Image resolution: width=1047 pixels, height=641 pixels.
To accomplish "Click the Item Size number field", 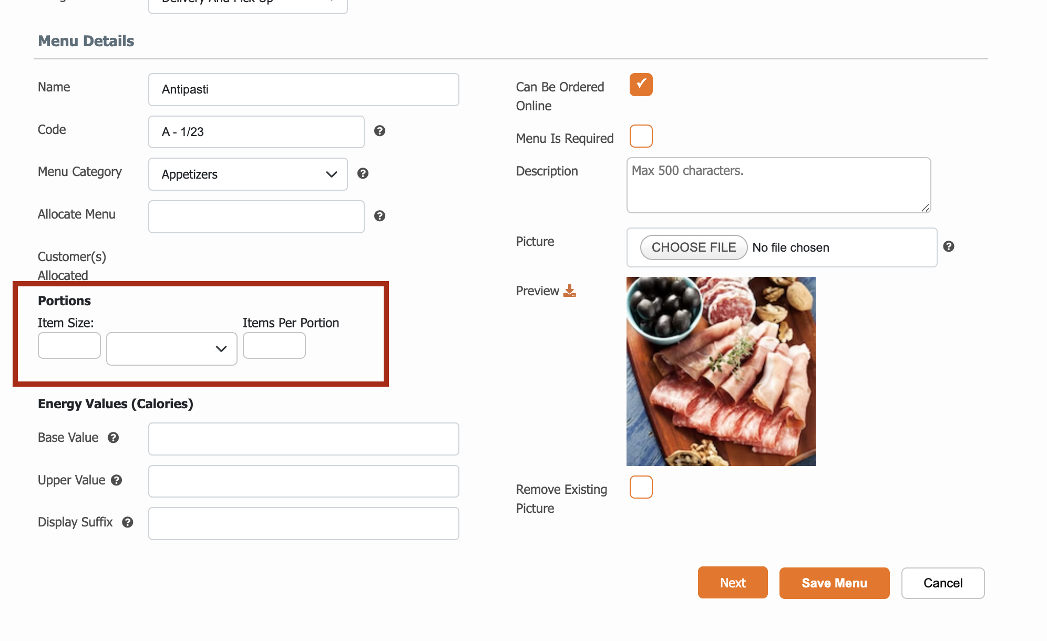I will pyautogui.click(x=69, y=346).
